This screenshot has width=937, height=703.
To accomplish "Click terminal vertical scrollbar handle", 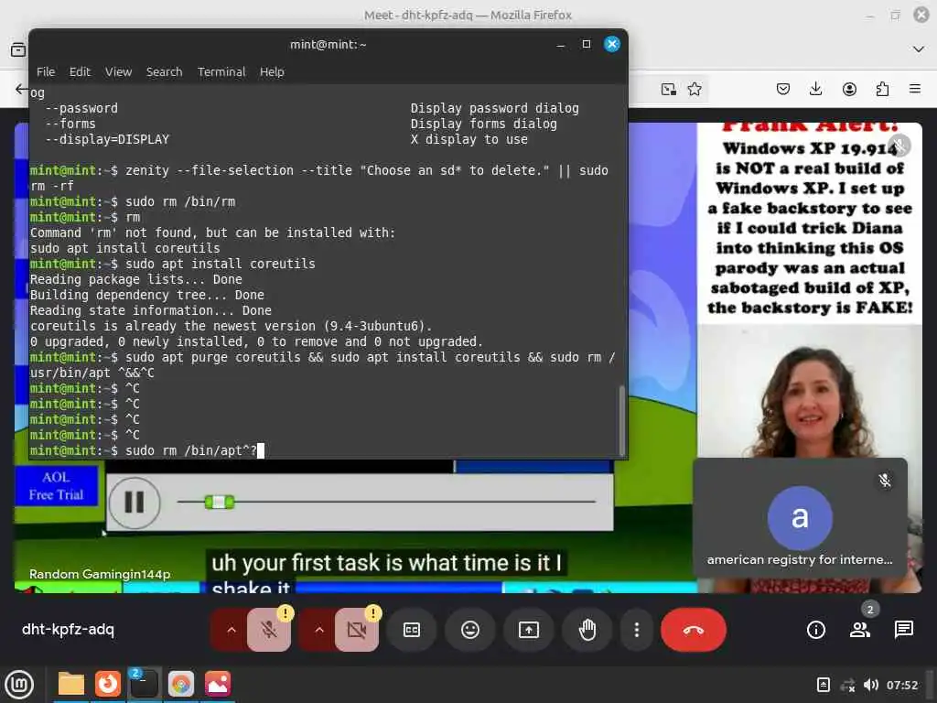I will point(621,420).
